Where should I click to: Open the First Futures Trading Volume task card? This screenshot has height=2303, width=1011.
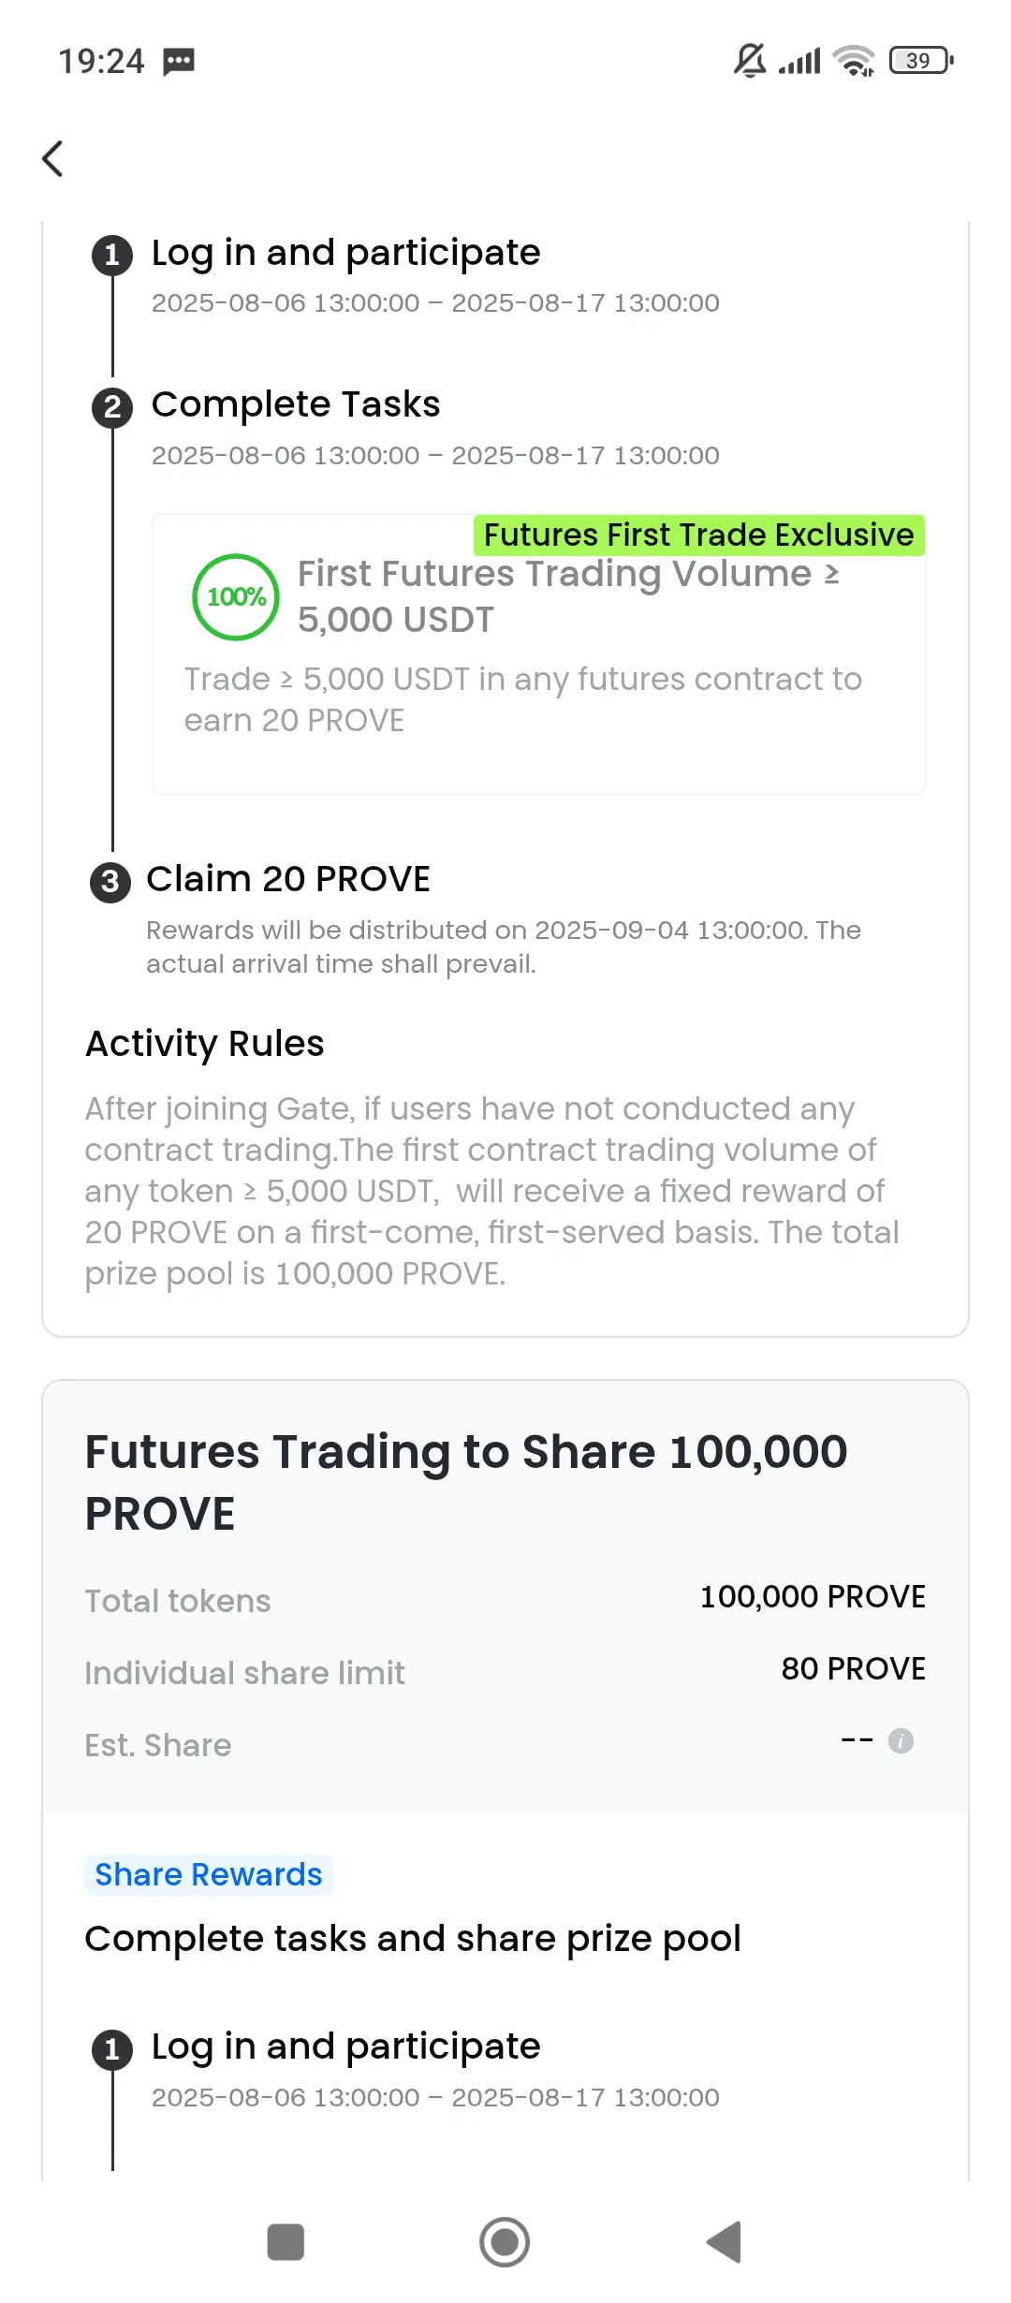click(539, 653)
